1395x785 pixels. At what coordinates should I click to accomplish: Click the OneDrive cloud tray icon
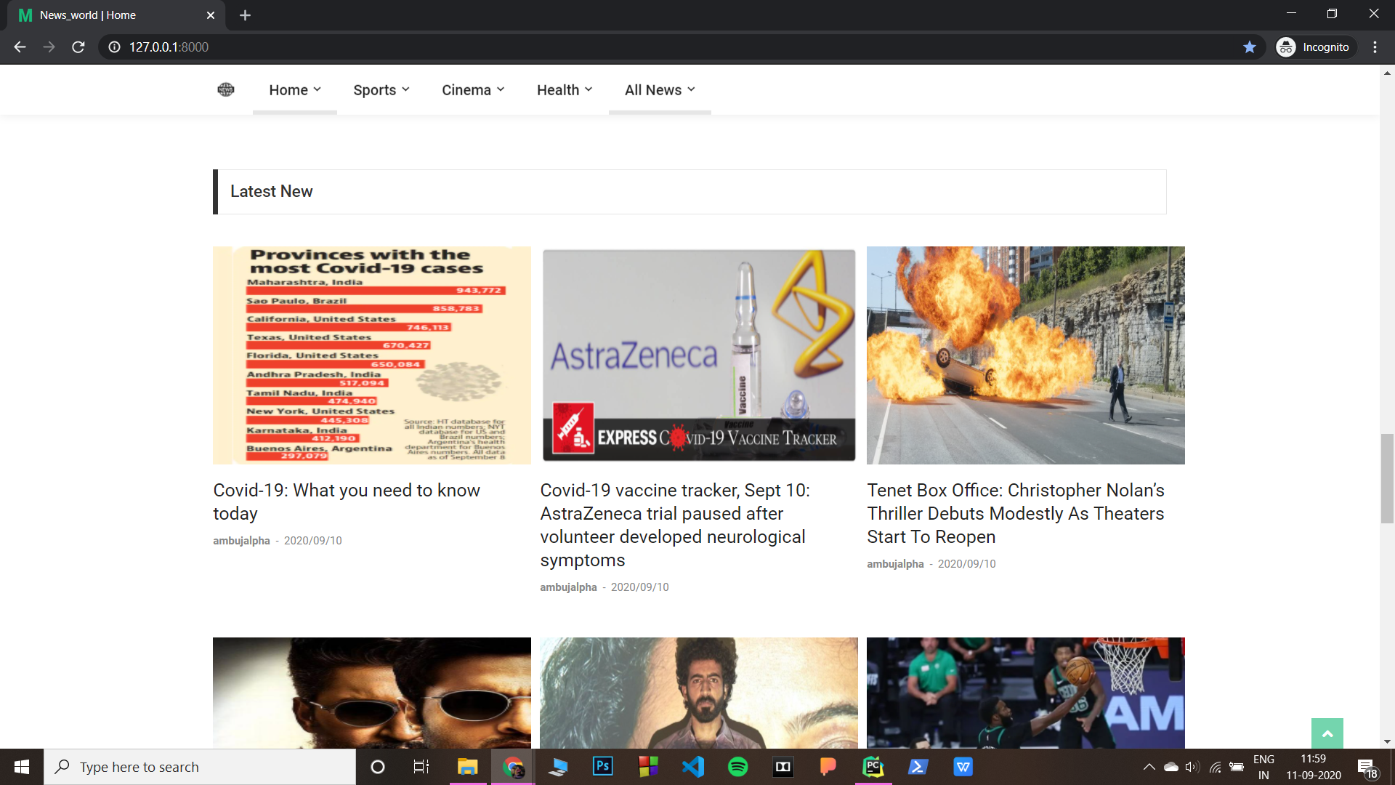(x=1171, y=767)
